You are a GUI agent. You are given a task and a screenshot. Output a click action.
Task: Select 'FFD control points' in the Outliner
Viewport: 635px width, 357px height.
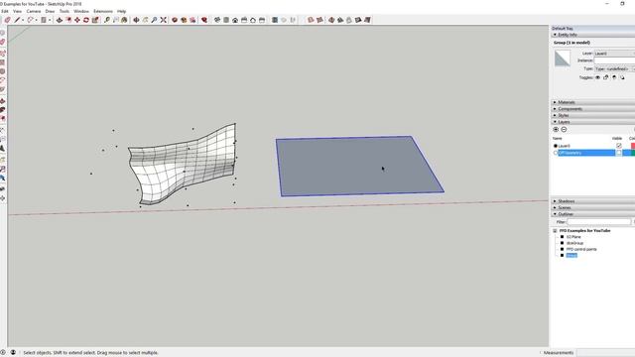click(581, 249)
